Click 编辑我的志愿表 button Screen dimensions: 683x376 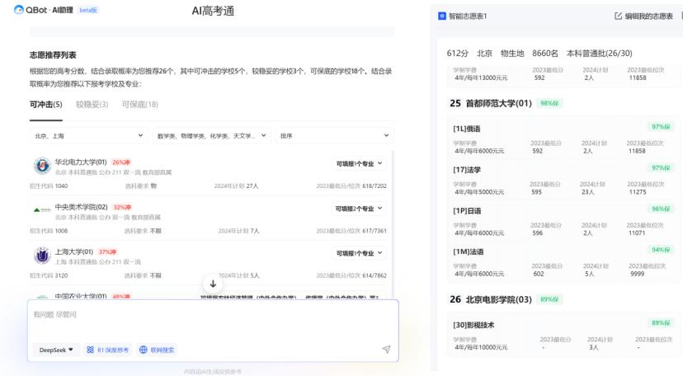pos(643,16)
